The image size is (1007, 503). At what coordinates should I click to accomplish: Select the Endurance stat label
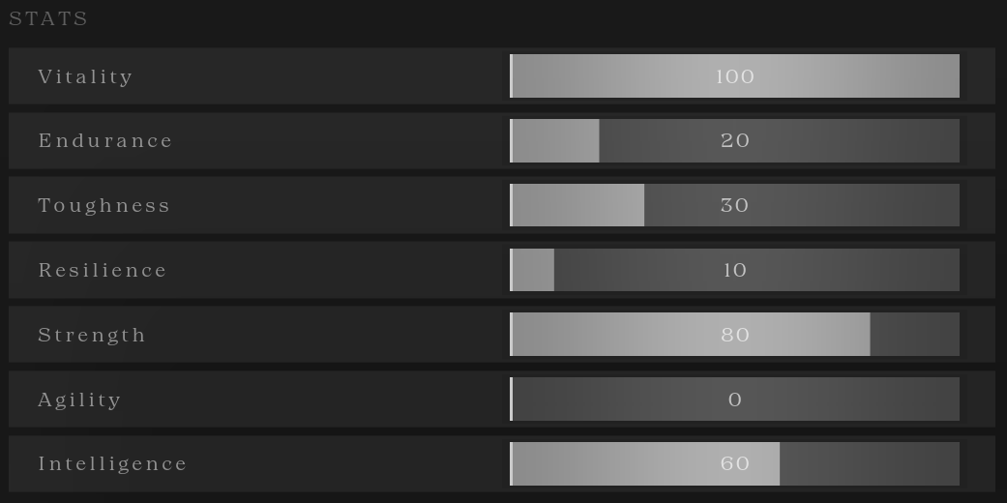point(105,141)
